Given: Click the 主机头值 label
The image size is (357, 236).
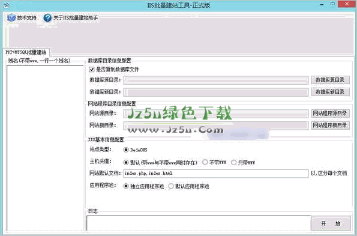Looking at the screenshot, I should coord(100,162).
